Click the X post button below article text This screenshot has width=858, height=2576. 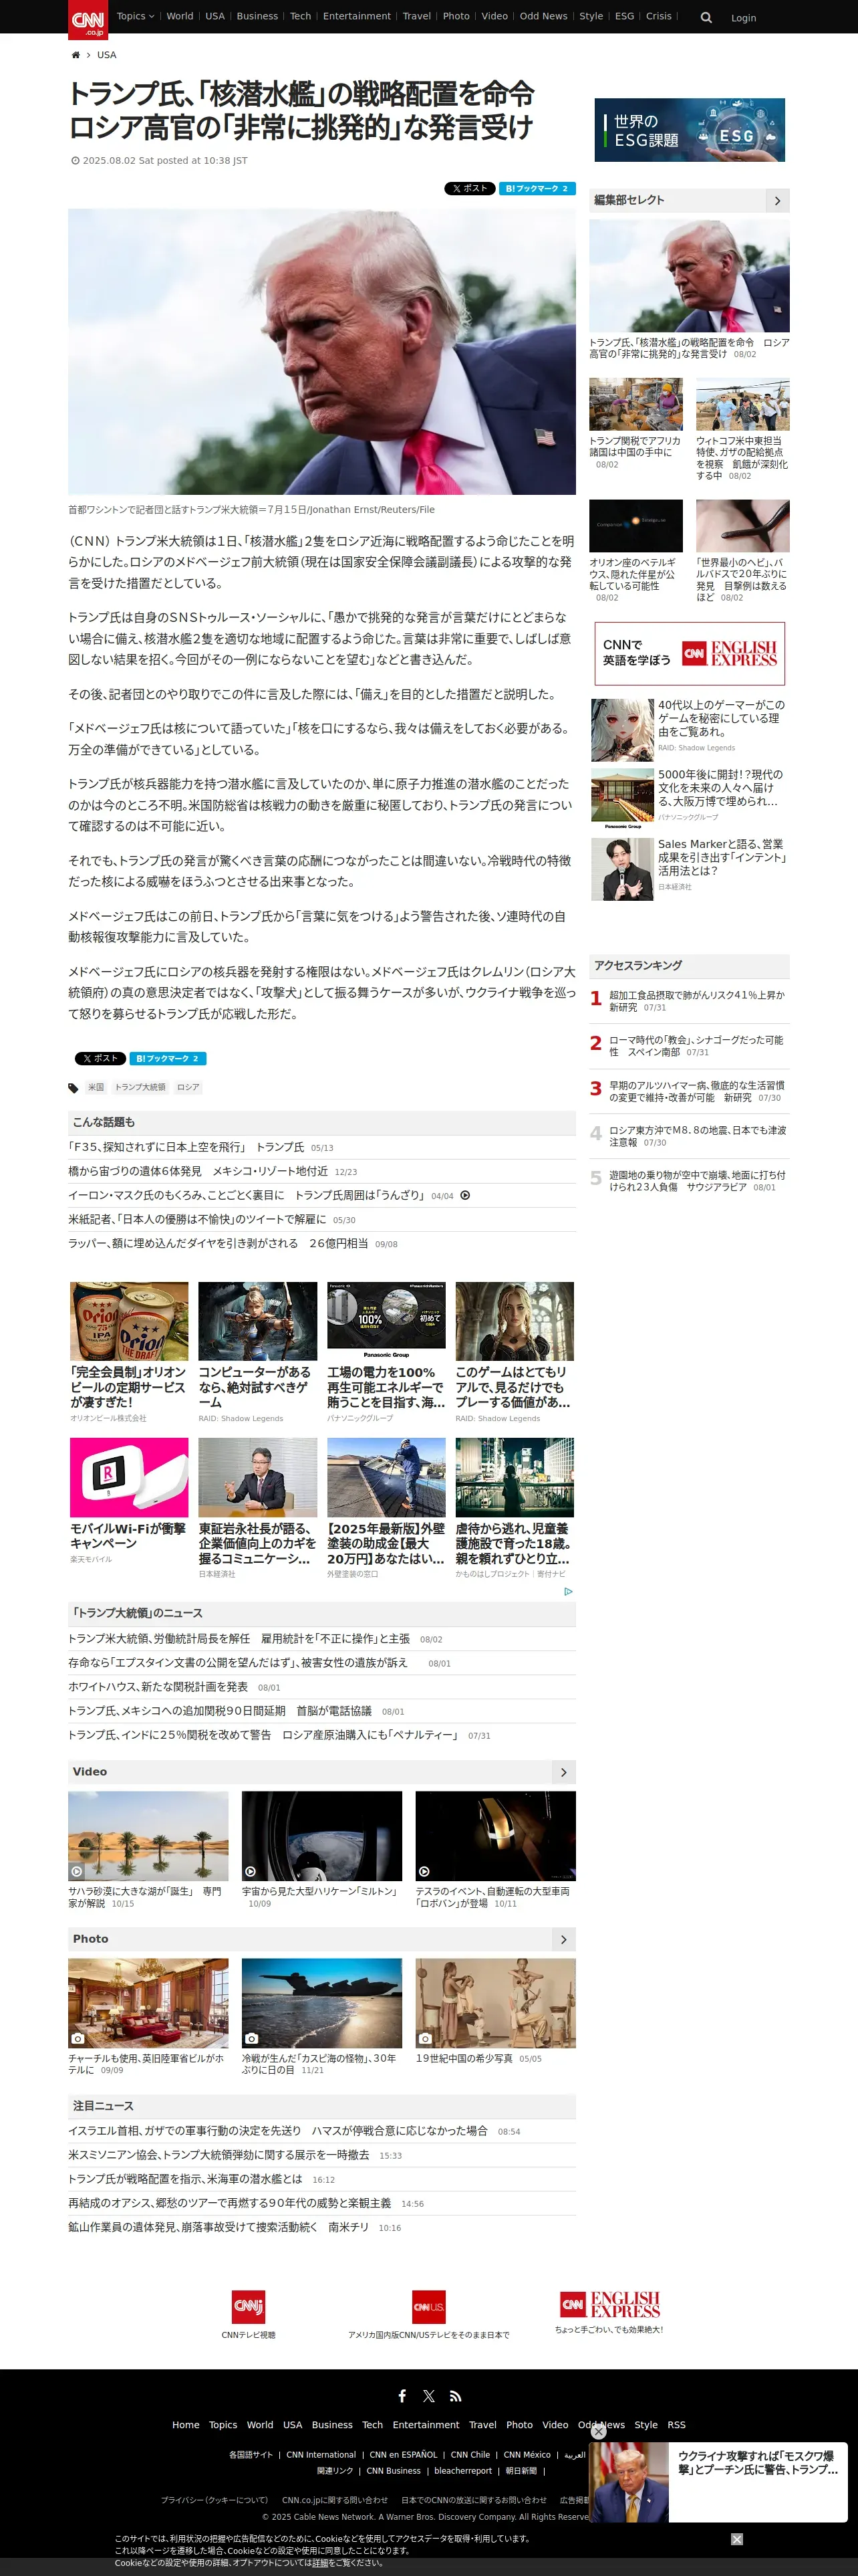[100, 1058]
